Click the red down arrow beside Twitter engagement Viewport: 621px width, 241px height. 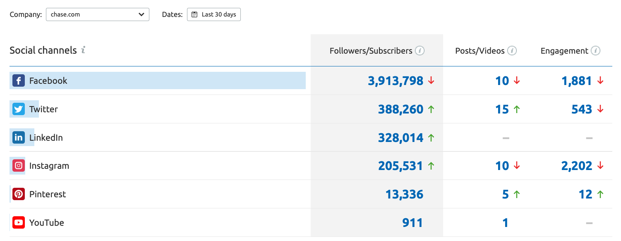(601, 109)
